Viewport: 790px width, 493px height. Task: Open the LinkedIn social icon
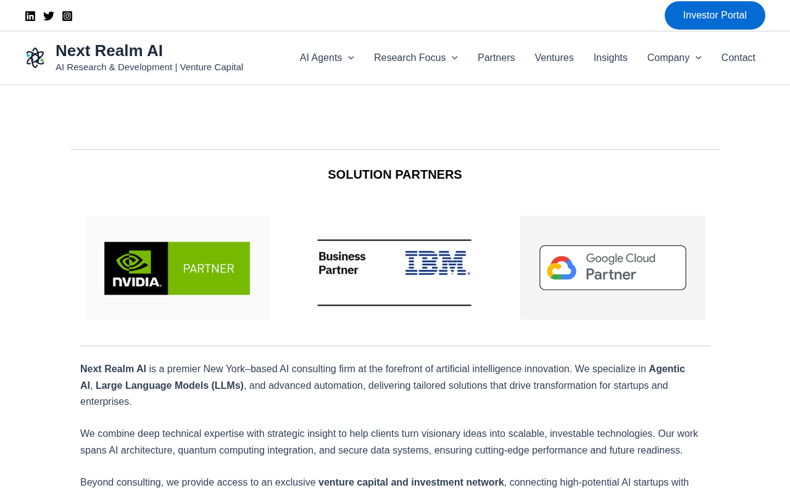(30, 16)
